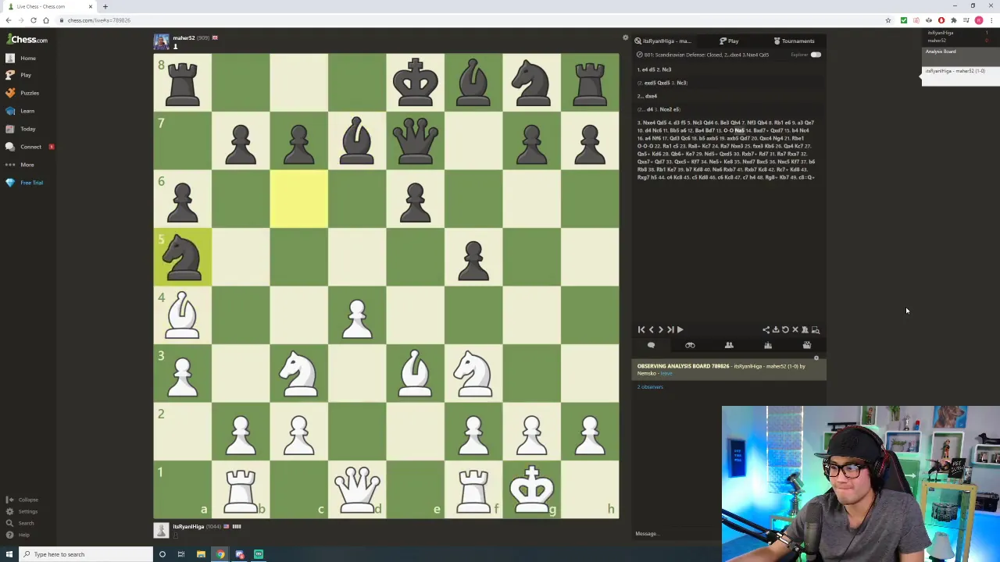Click the board settings gear above the board
This screenshot has width=1000, height=562.
(625, 37)
